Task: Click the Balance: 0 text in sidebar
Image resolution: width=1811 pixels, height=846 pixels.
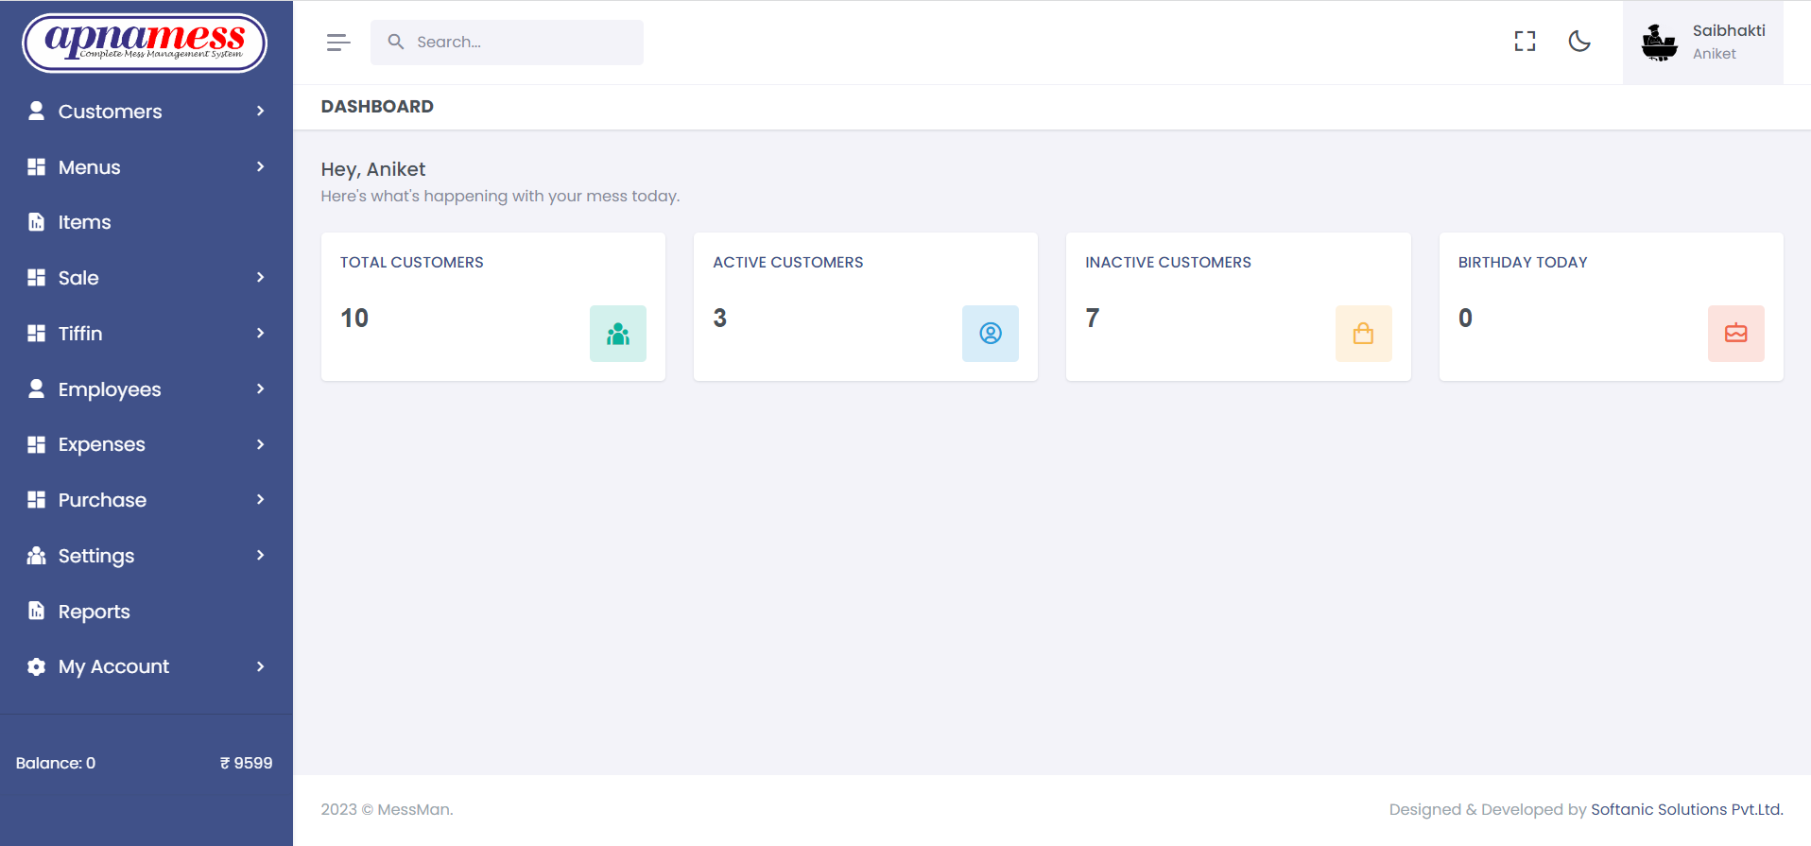Action: point(56,763)
